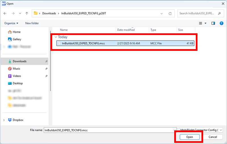Click the Gallery picture icon
This screenshot has height=144, width=227.
[x=10, y=39]
